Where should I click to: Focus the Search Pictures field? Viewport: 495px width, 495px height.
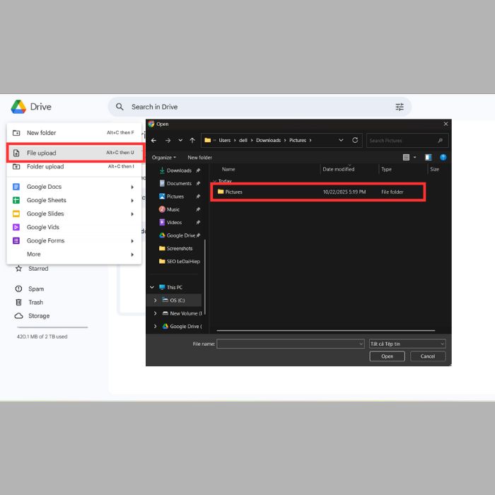coord(407,141)
